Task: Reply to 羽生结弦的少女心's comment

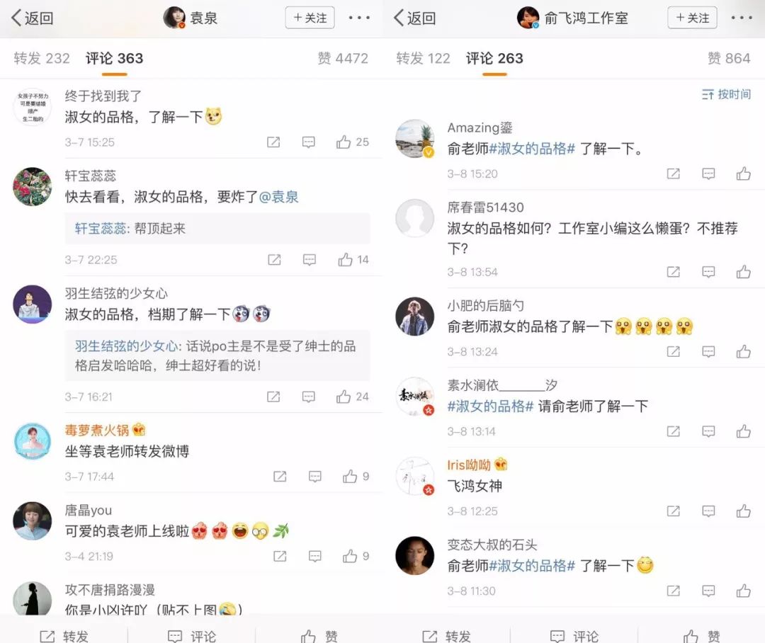Action: click(308, 397)
